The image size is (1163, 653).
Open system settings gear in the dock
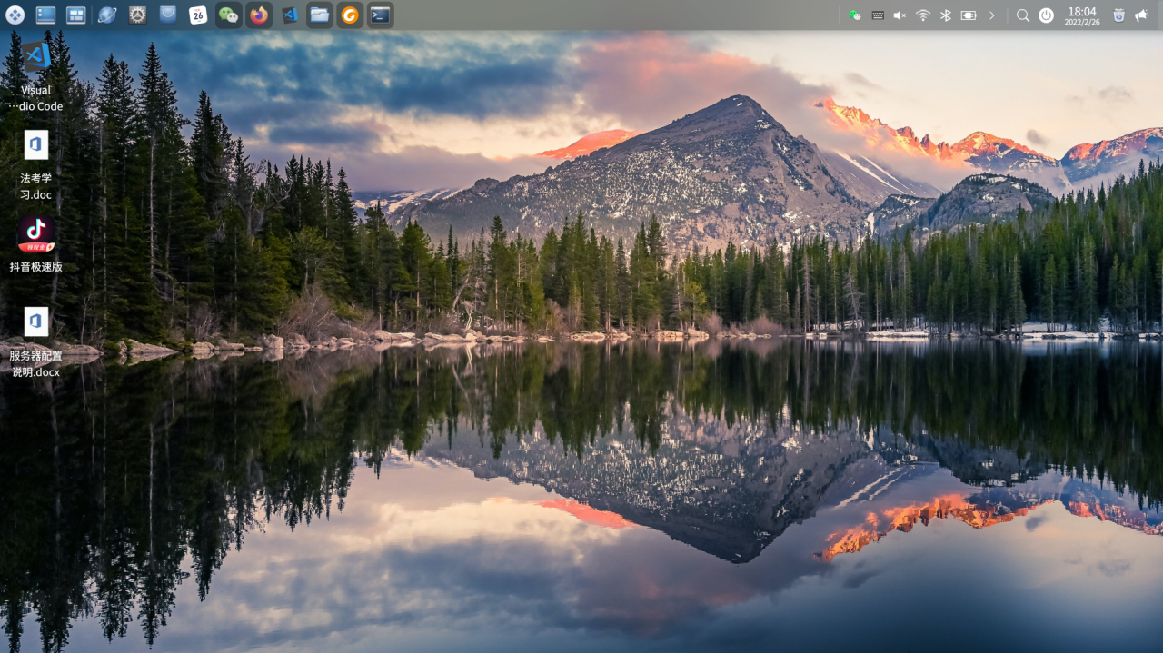[137, 15]
